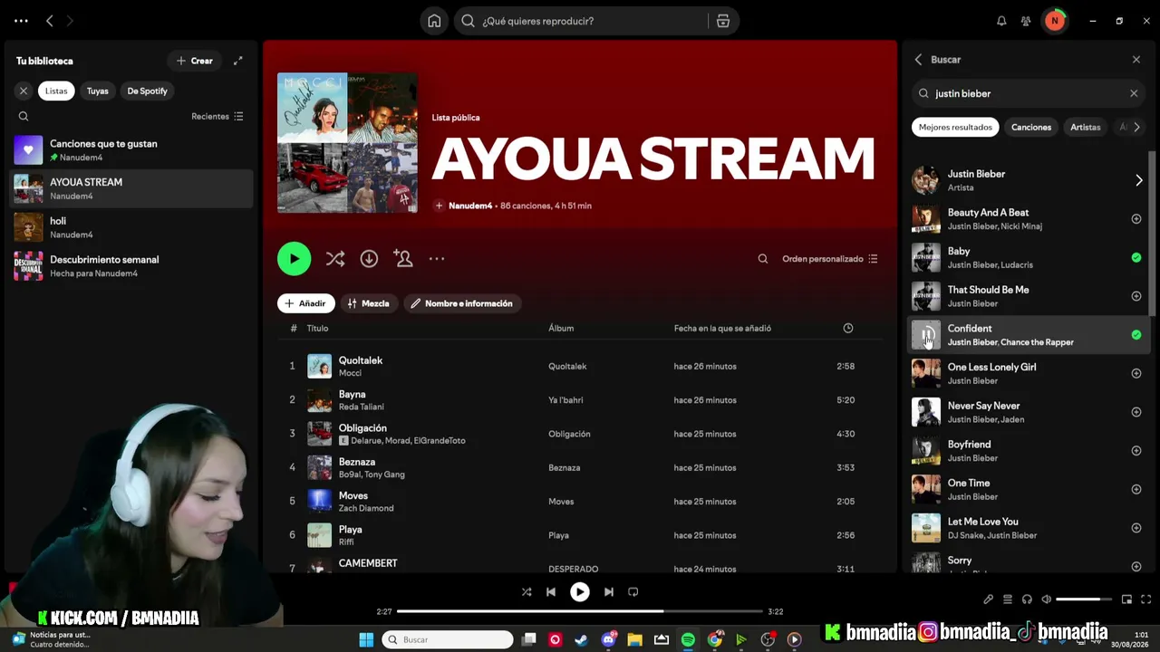Open Descubrimiento semanal playlist
Viewport: 1160px width, 652px height.
point(132,265)
